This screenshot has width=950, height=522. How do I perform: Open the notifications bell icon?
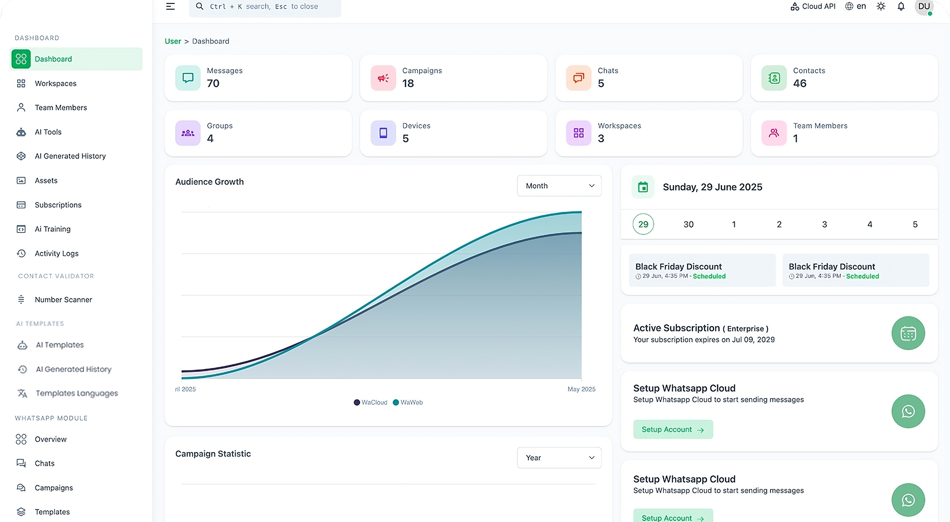(901, 6)
